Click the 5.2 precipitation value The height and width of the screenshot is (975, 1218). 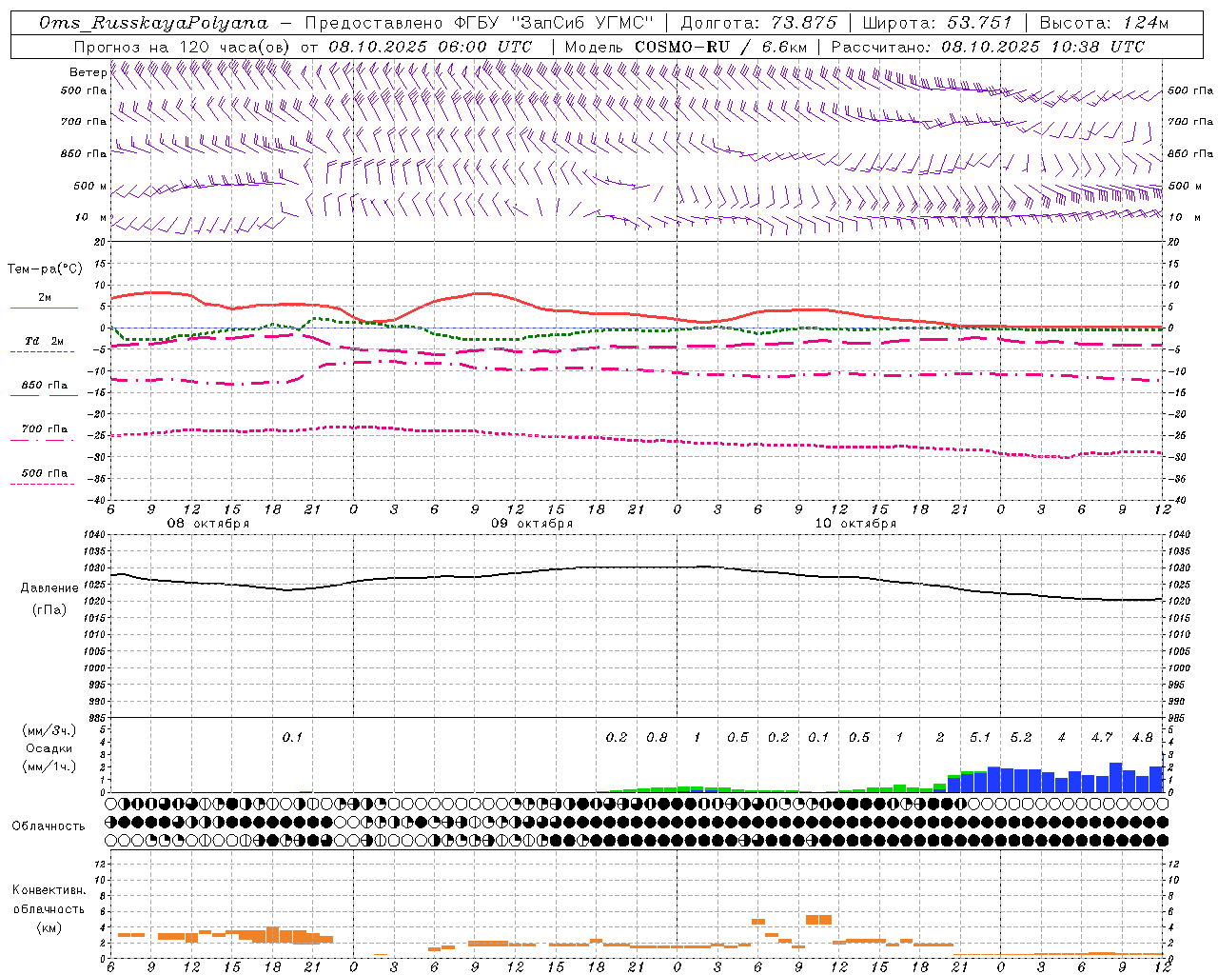point(1021,737)
